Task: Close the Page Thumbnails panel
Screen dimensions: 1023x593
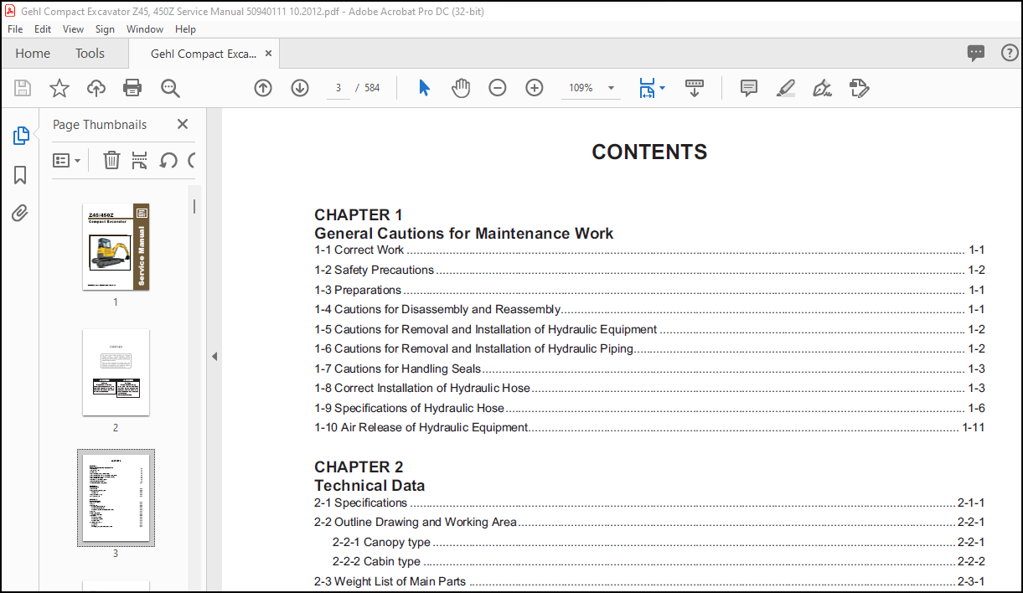Action: tap(183, 124)
